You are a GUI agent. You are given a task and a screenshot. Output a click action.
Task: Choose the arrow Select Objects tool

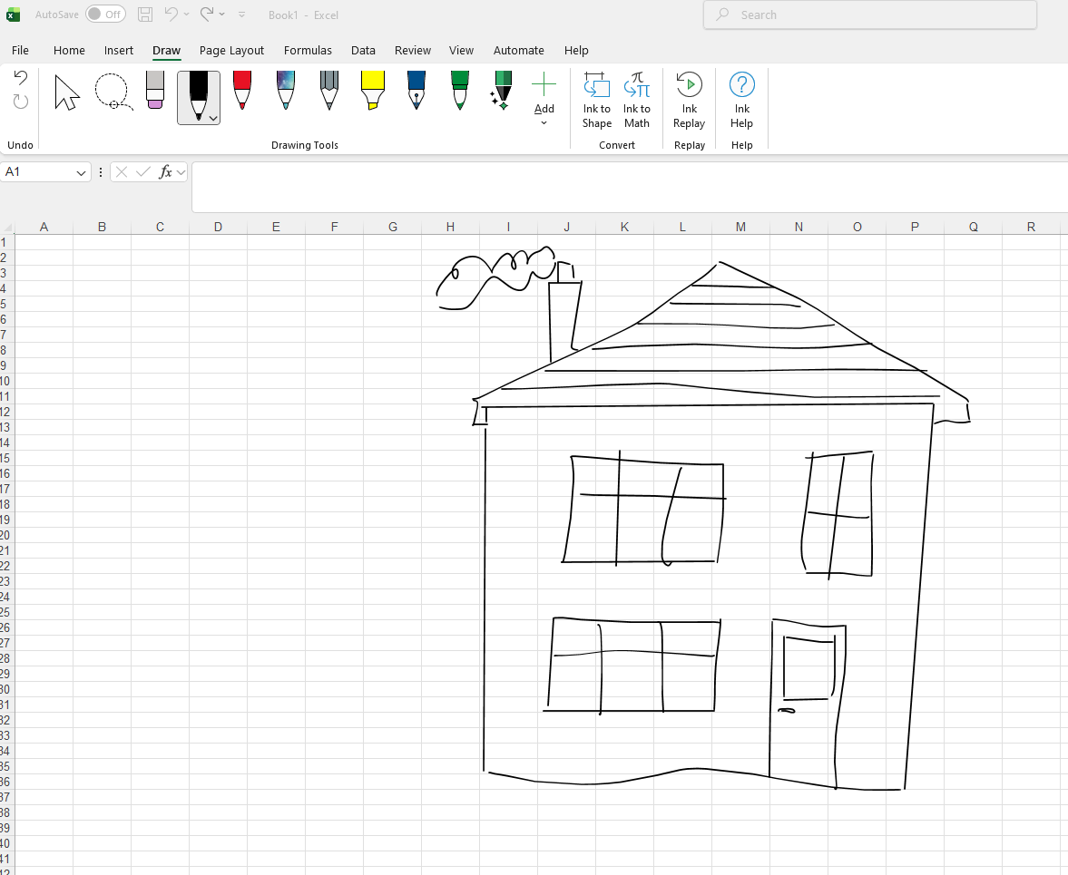point(66,92)
